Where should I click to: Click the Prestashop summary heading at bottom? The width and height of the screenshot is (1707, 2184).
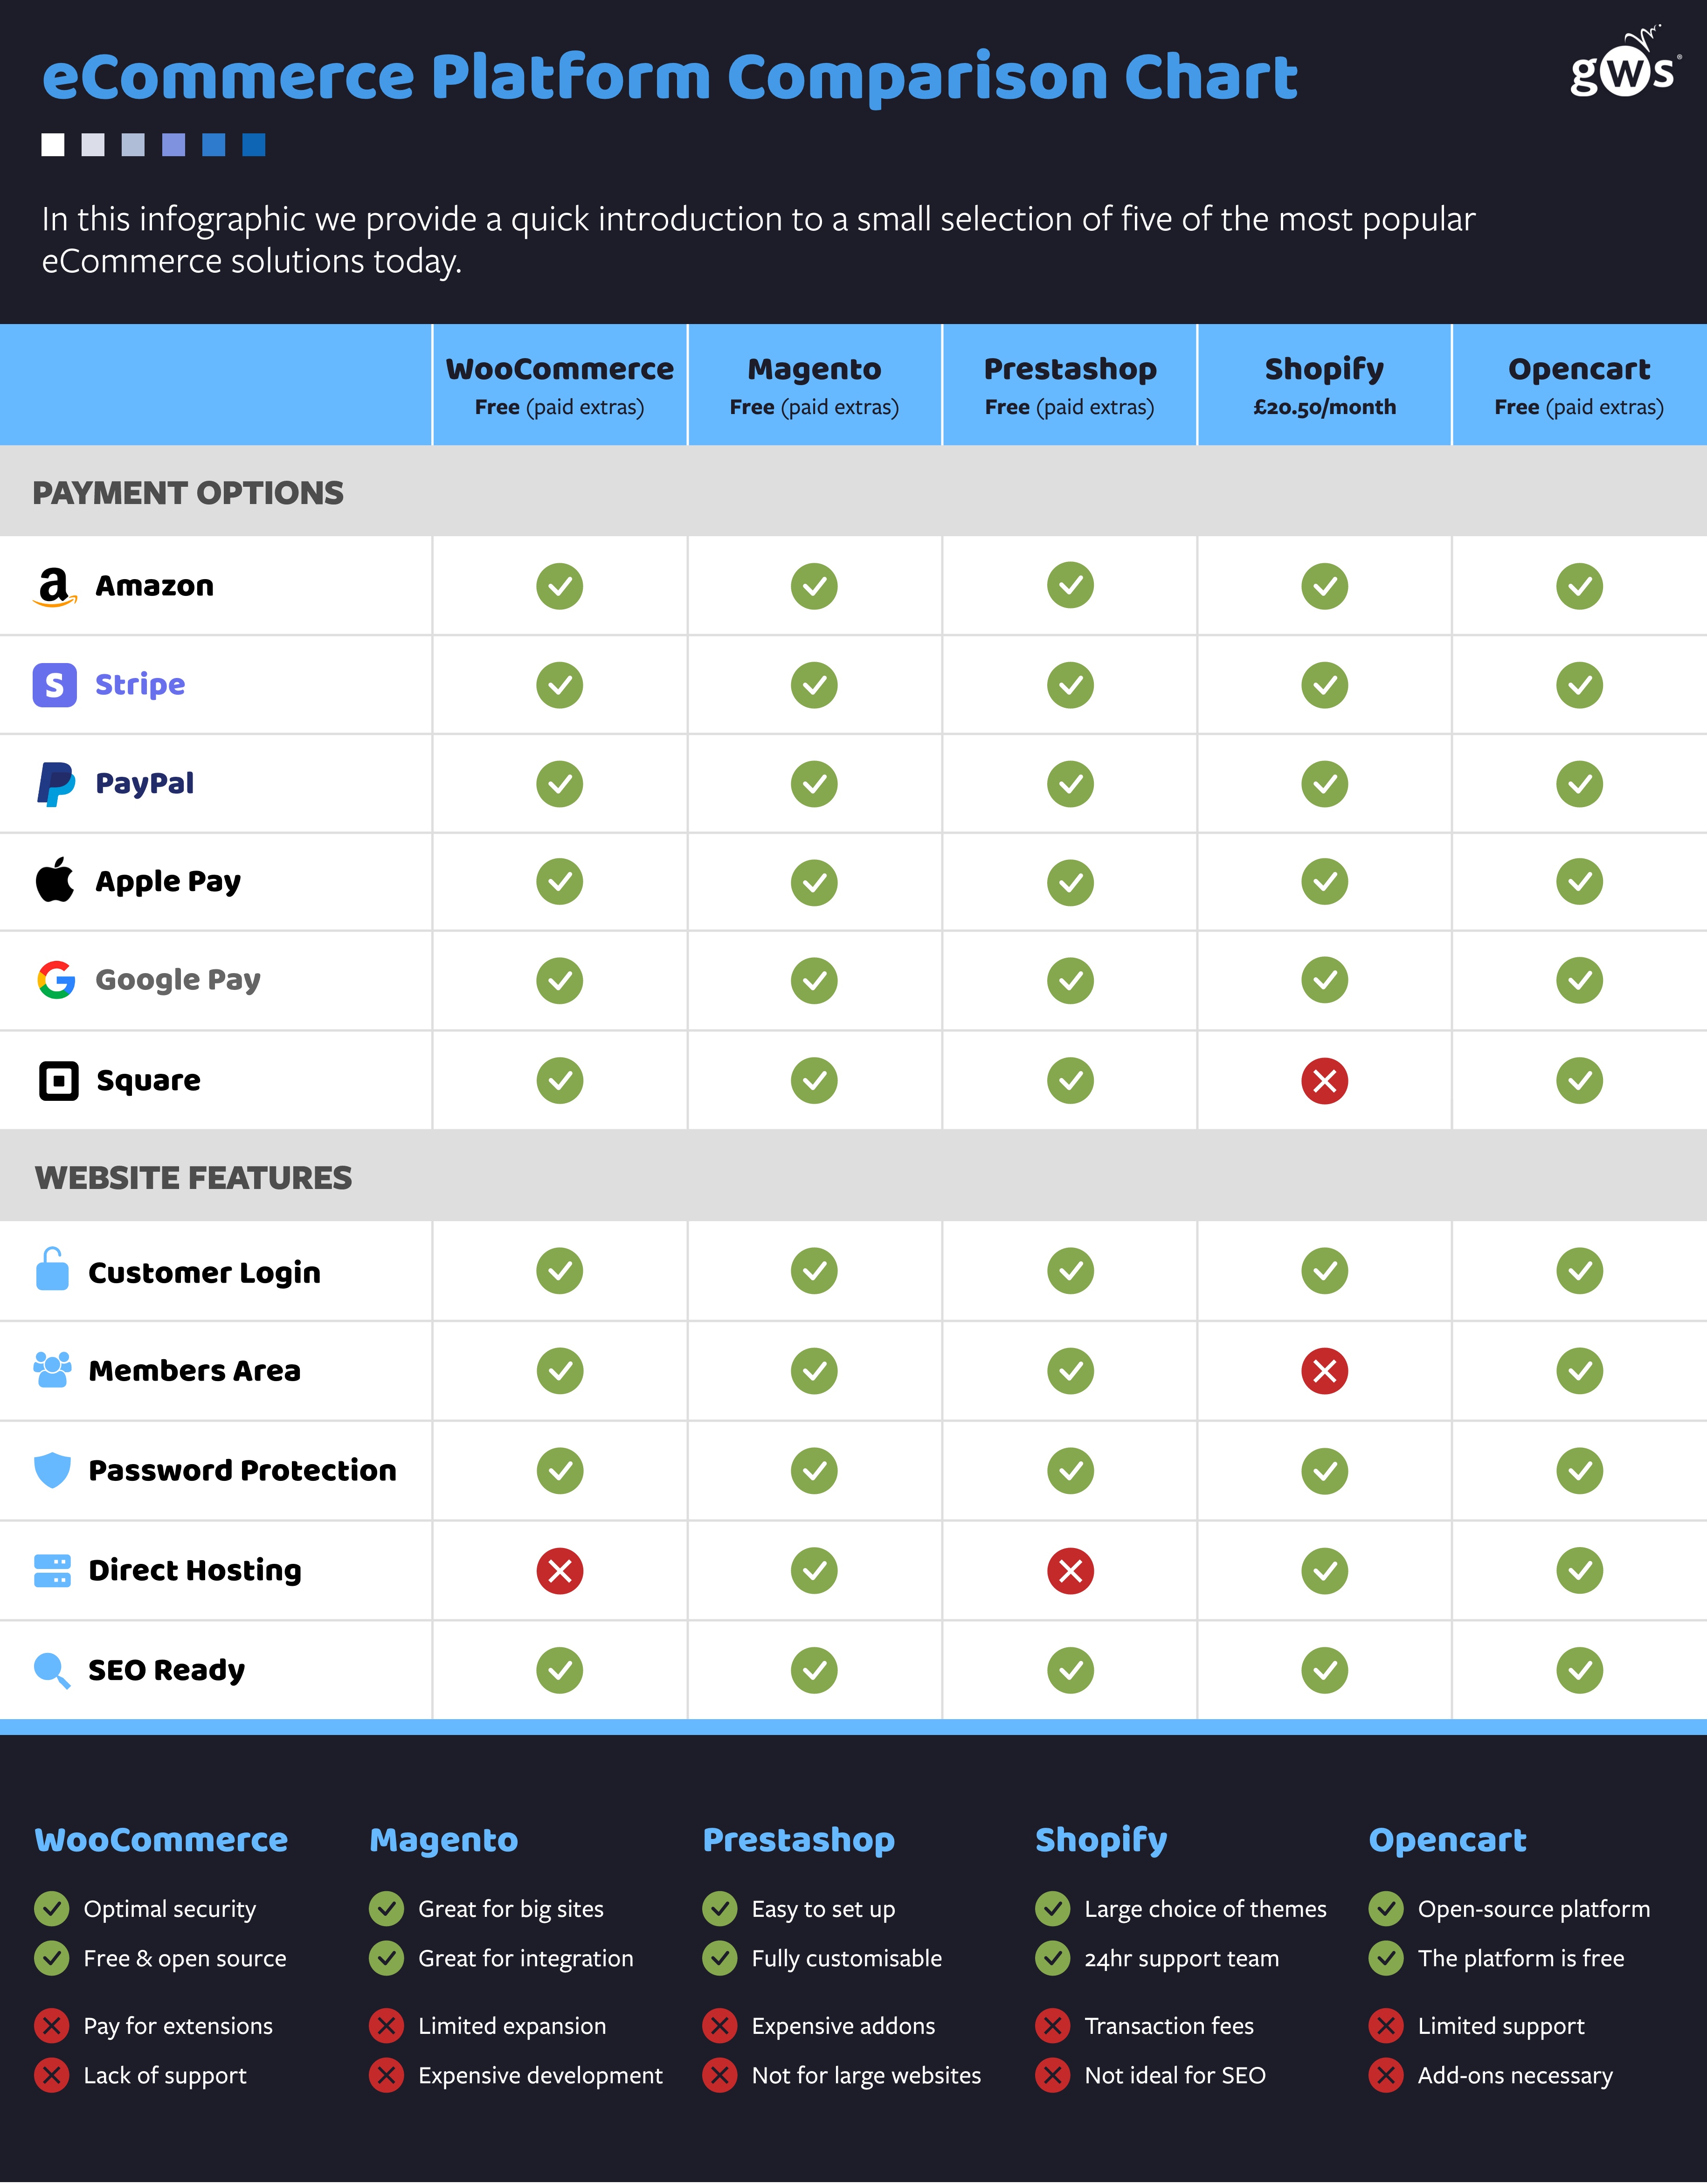(799, 1841)
